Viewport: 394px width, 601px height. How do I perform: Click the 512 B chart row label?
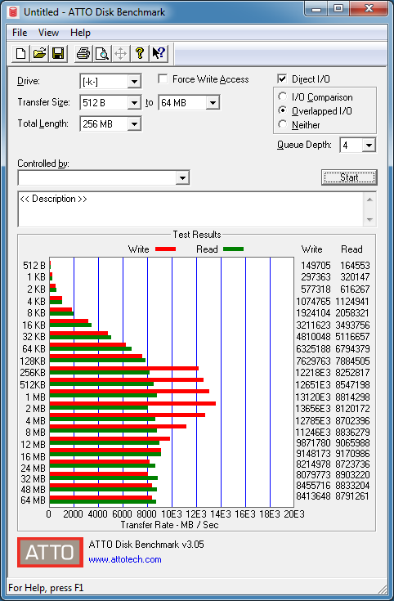(34, 265)
